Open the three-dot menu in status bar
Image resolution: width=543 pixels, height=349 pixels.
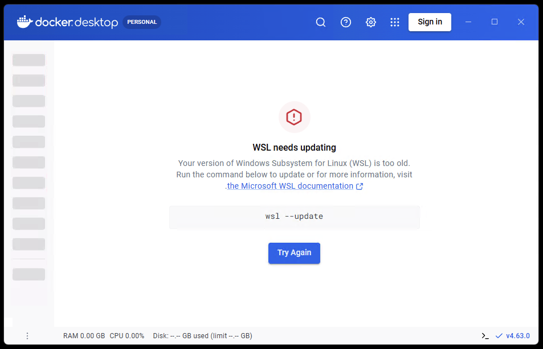coord(27,336)
